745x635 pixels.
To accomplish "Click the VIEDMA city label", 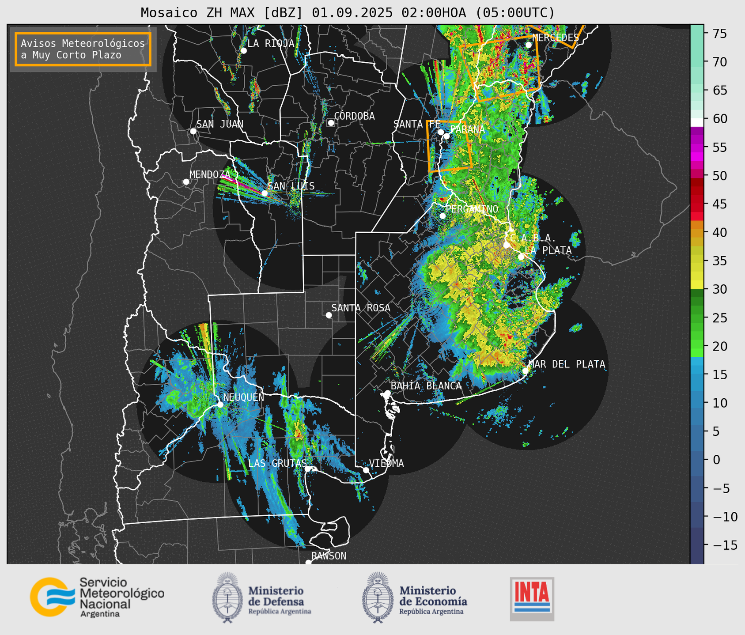I will pos(386,463).
